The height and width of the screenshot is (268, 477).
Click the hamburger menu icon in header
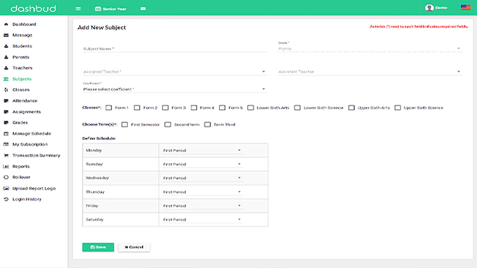coord(78,9)
